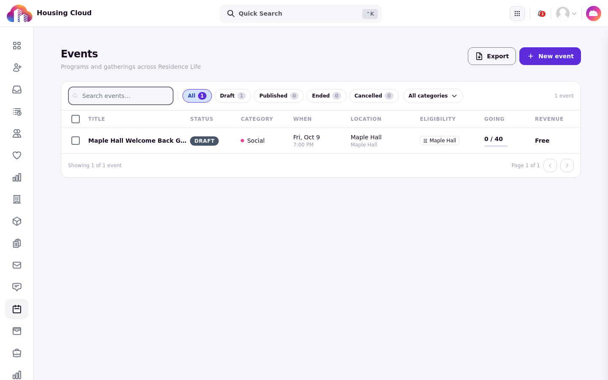
Task: Open the Quick Search box
Action: pos(301,14)
